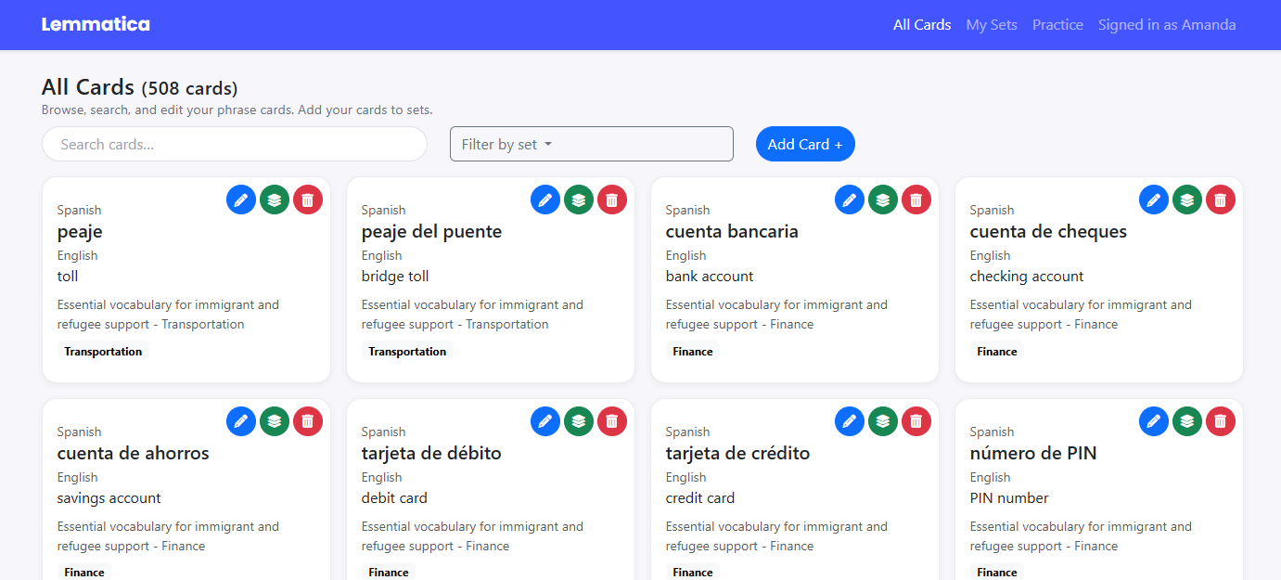The height and width of the screenshot is (580, 1281).
Task: Delete the "número de PIN" card
Action: (x=1221, y=420)
